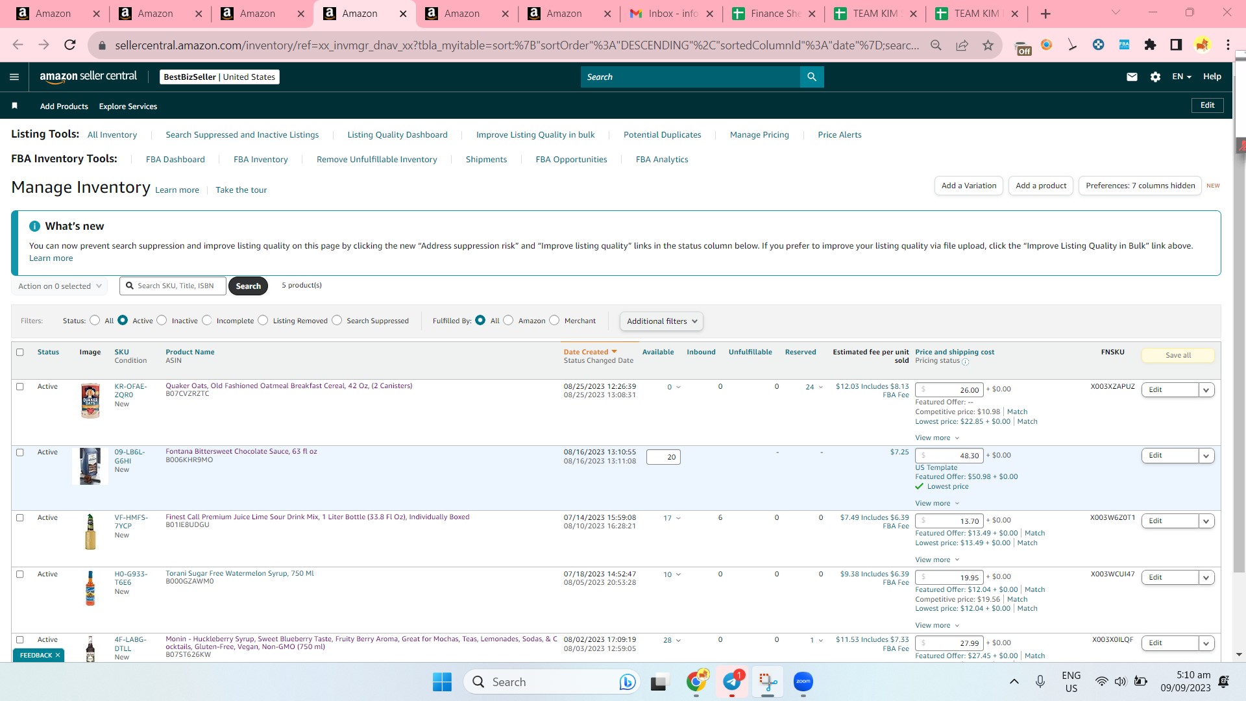This screenshot has width=1246, height=701.
Task: Select the Search Suppressed status filter
Action: [x=337, y=320]
